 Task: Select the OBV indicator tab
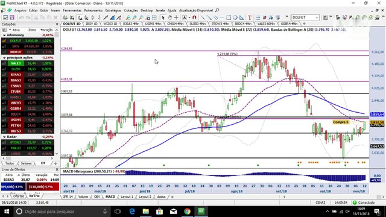[x=97, y=197]
